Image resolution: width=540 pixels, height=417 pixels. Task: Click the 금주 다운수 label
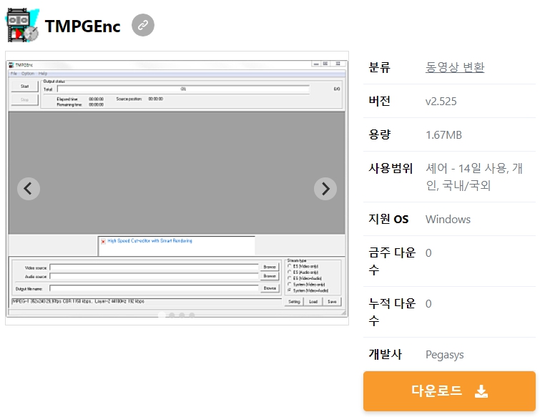point(392,261)
